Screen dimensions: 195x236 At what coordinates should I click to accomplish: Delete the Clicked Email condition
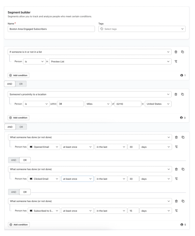point(176,169)
